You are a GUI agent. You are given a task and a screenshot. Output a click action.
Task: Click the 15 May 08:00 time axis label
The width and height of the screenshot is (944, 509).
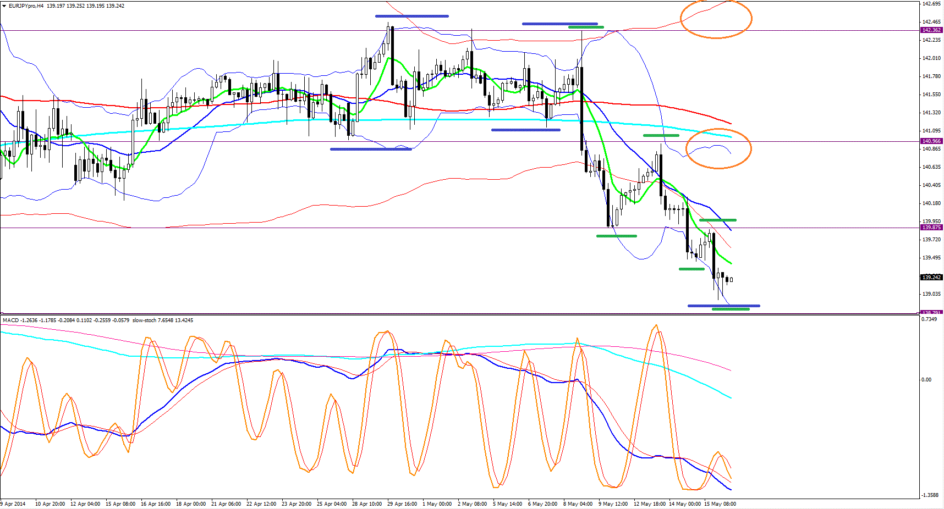(x=720, y=504)
